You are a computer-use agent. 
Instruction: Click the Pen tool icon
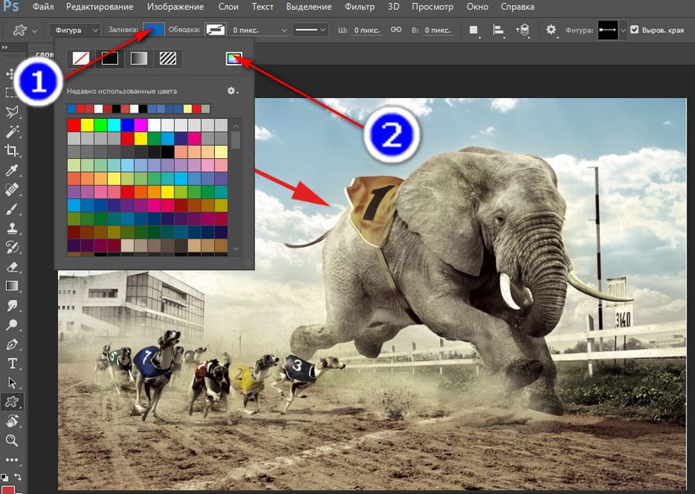point(12,344)
